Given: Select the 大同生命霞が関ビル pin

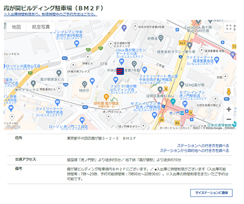Looking at the screenshot, I should (216, 99).
